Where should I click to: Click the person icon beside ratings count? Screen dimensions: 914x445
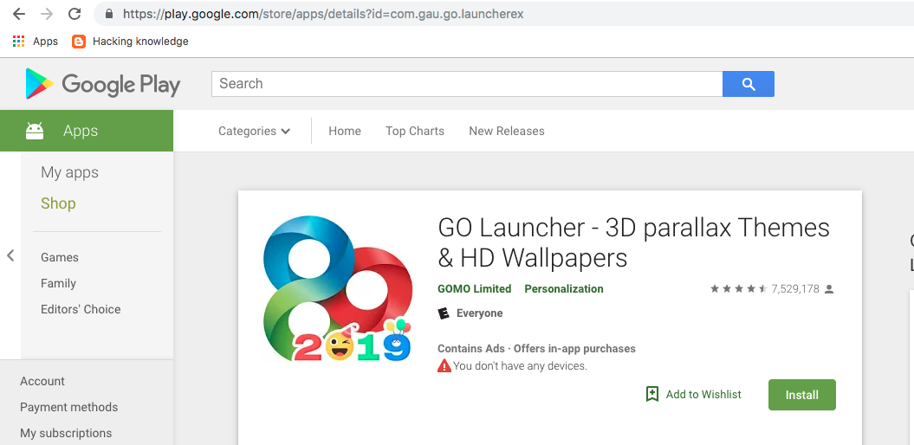point(829,289)
